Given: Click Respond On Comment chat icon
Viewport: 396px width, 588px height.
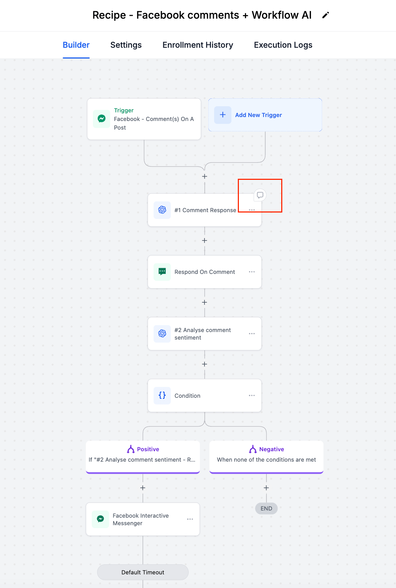Looking at the screenshot, I should [x=162, y=272].
